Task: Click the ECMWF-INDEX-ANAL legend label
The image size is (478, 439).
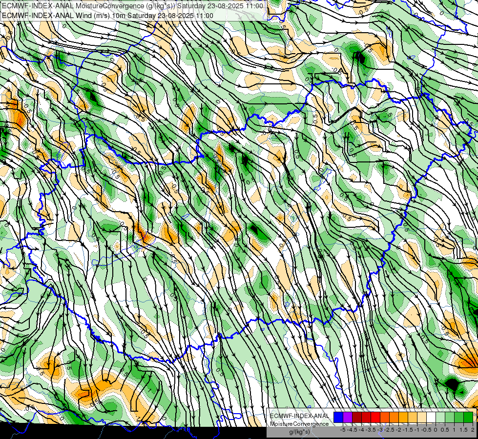Action: tap(299, 416)
